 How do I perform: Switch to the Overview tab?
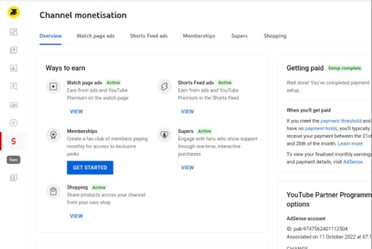(50, 36)
